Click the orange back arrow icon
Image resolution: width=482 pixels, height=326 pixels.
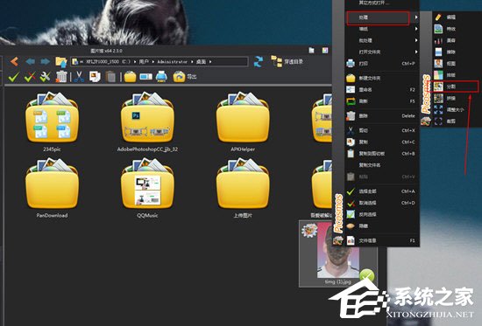pyautogui.click(x=14, y=61)
